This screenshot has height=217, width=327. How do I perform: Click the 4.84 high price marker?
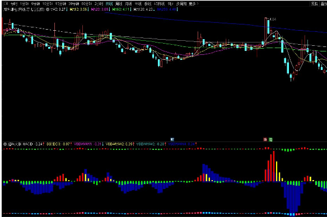coord(273,19)
